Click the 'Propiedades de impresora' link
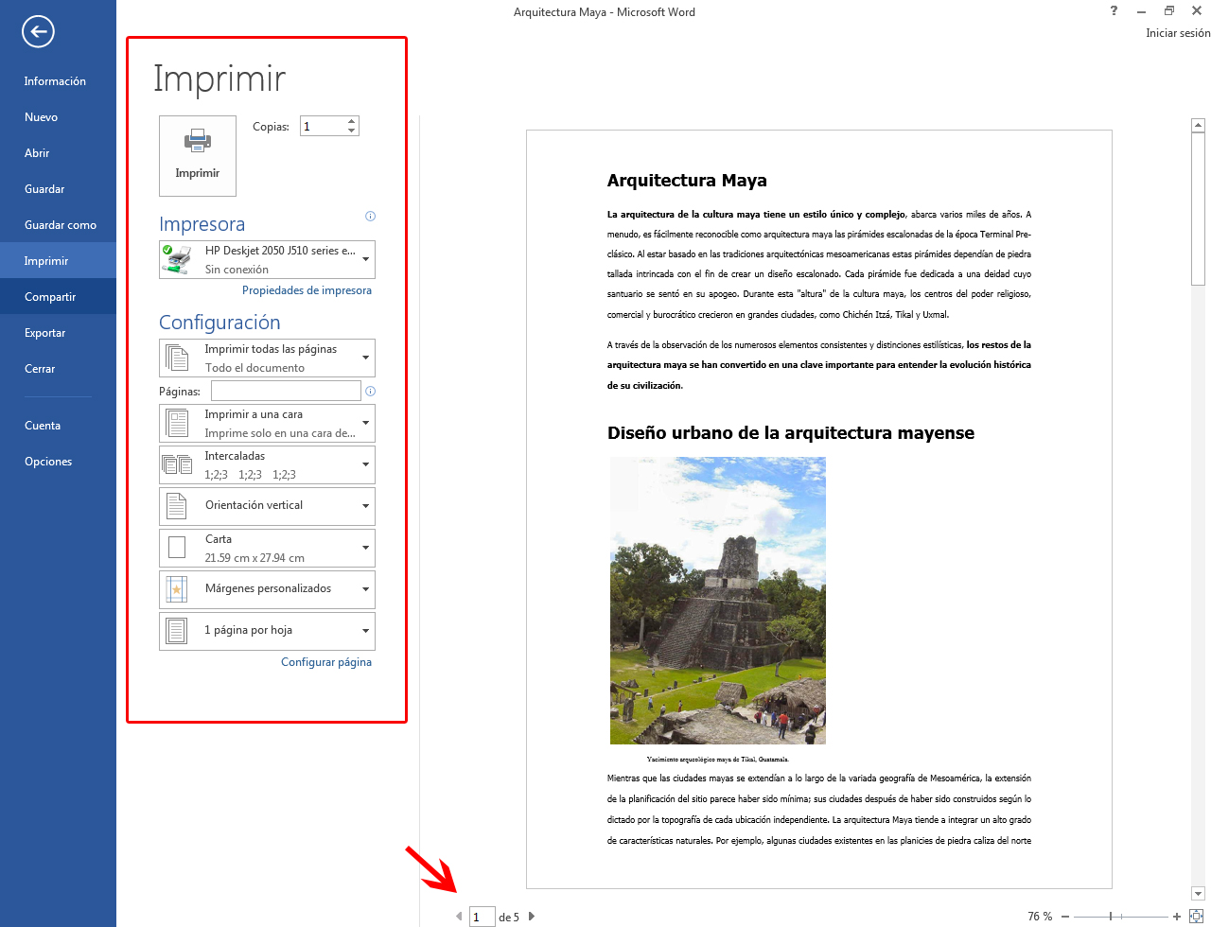 coord(307,290)
